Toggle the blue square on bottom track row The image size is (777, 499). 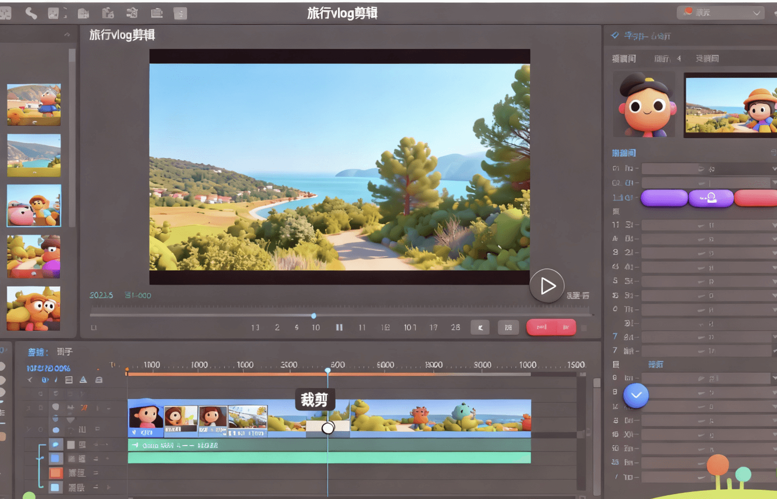[x=55, y=487]
